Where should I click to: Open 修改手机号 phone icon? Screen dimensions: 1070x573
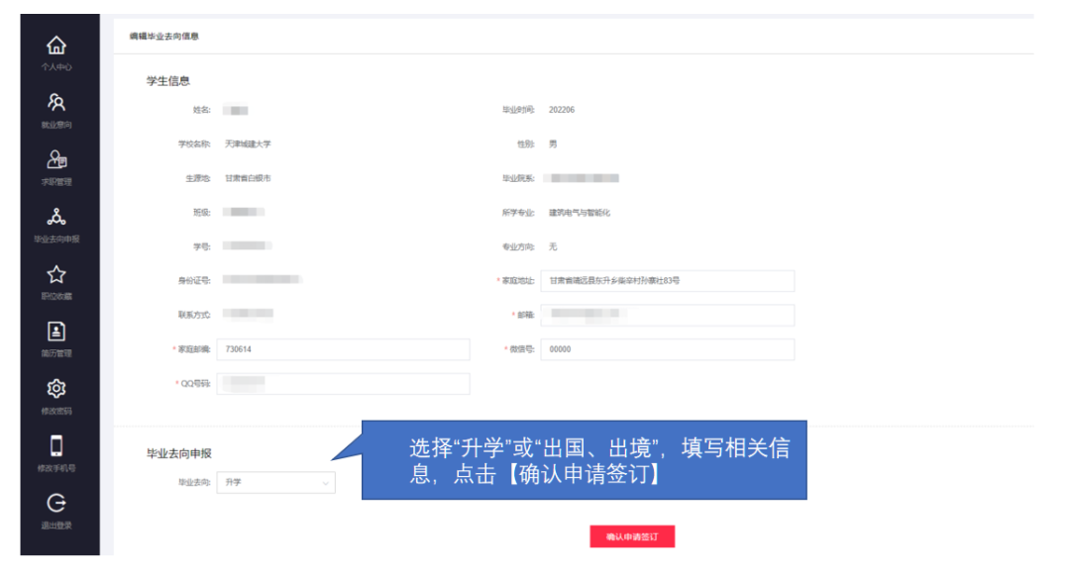pyautogui.click(x=56, y=446)
